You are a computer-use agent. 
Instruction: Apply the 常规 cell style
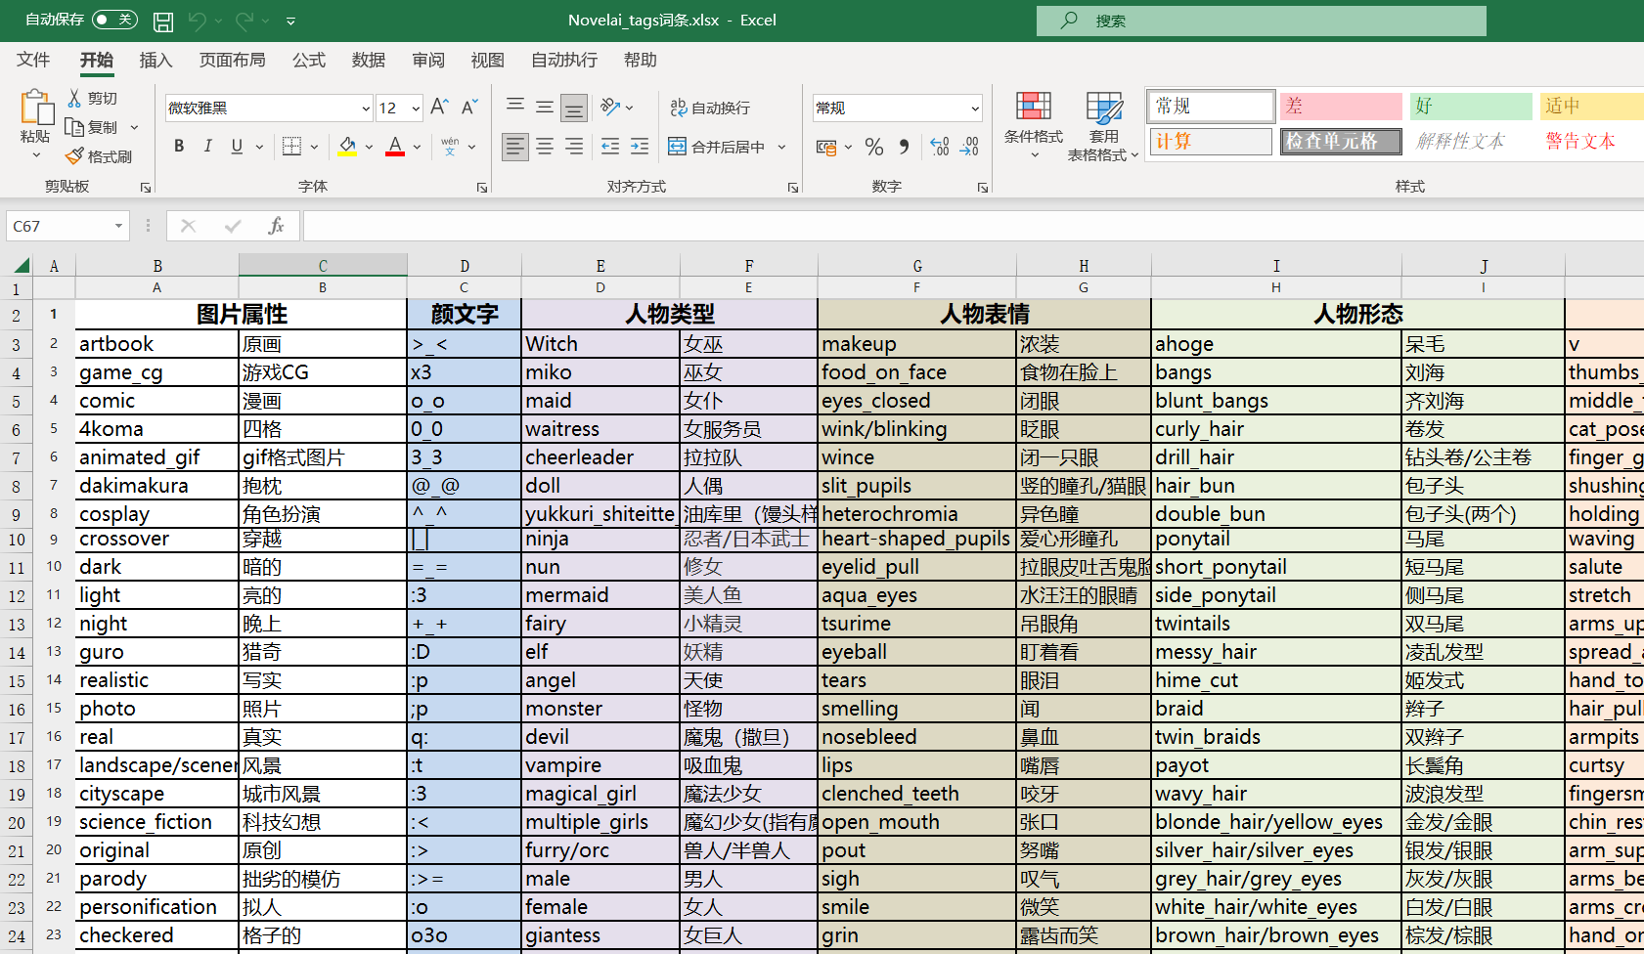[1211, 106]
